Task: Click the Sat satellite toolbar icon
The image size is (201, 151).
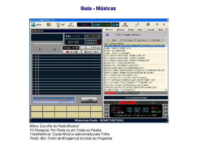Action: coord(60,25)
